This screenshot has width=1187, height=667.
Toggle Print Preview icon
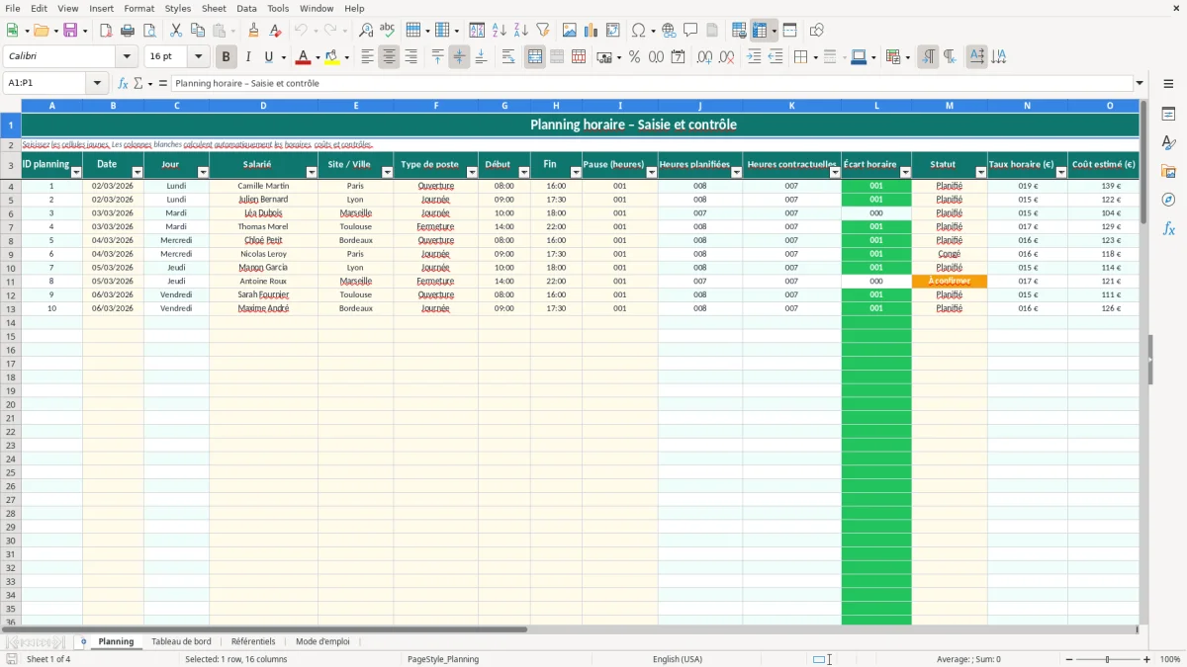pos(149,31)
